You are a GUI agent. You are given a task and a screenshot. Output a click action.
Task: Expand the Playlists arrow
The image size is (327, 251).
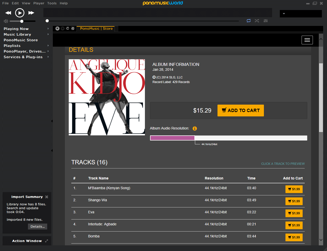pyautogui.click(x=48, y=46)
